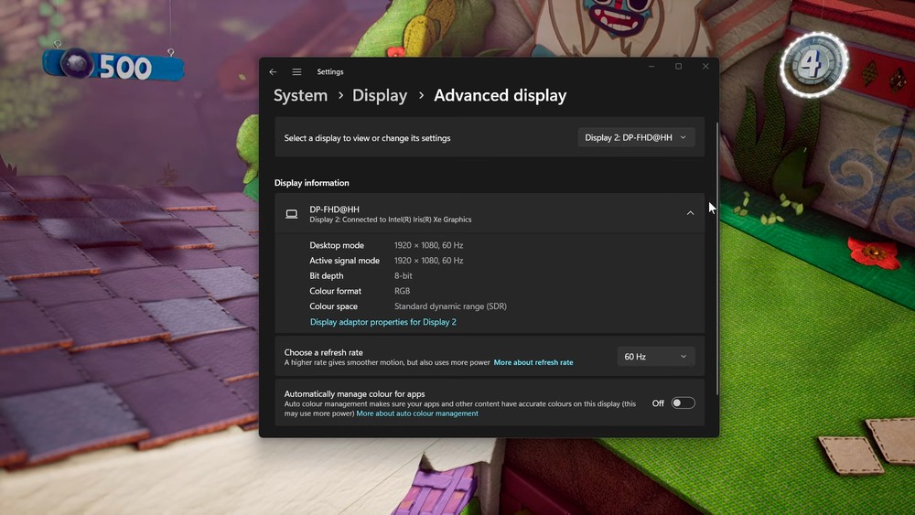The height and width of the screenshot is (515, 915).
Task: Toggle automatically manage colour for apps
Action: pyautogui.click(x=683, y=403)
